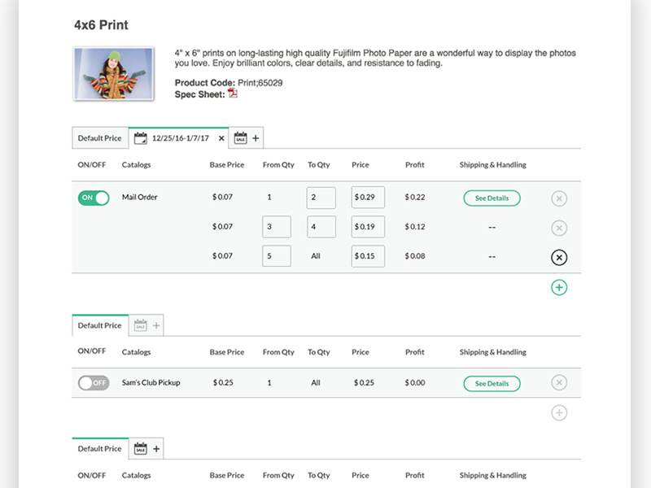Enable the Sam's Club Pickup toggle

tap(94, 383)
